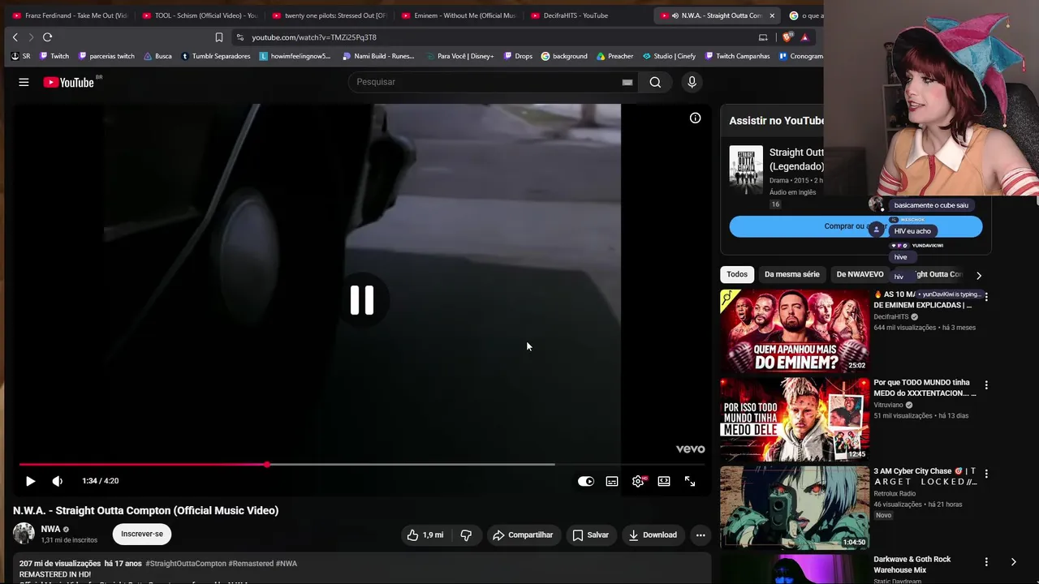This screenshot has height=584, width=1039.
Task: Click the search magnifier button
Action: tap(655, 82)
